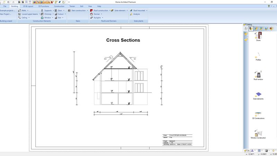Open the quick access toolbar customize arrow
The width and height of the screenshot is (277, 156).
69,2
